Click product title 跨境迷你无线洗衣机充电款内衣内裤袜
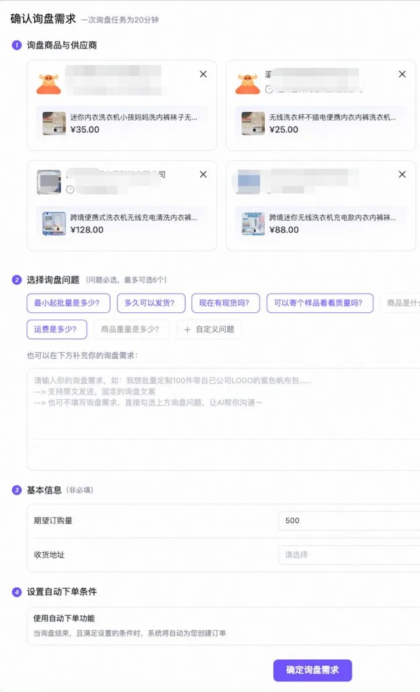 click(x=333, y=218)
